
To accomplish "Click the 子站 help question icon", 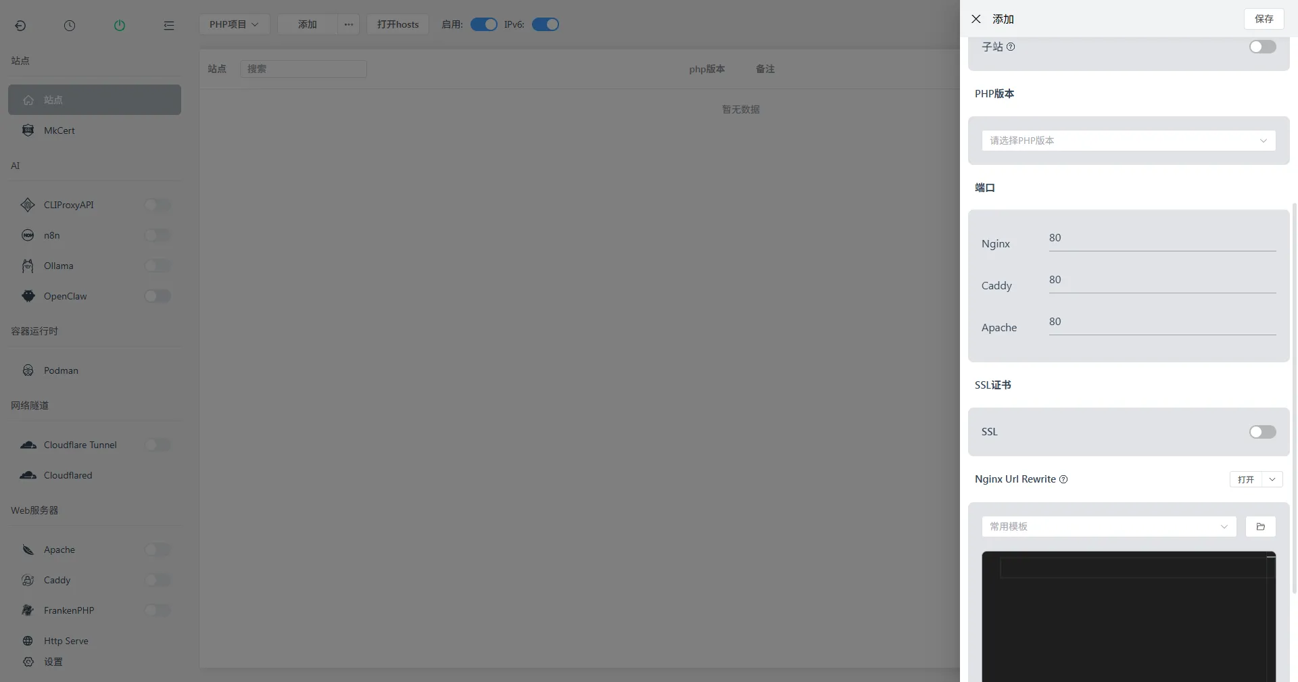I will (x=1011, y=47).
